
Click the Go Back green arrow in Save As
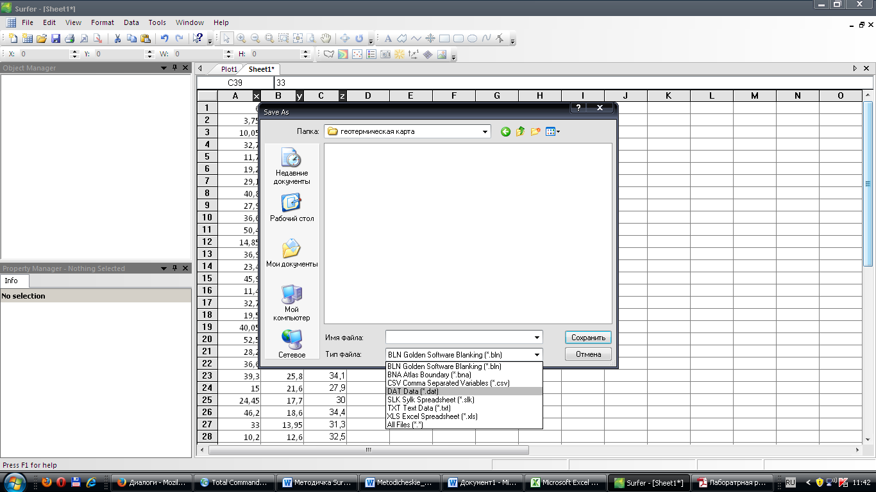506,131
